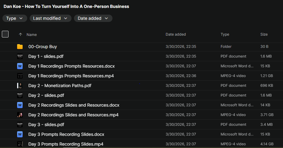Select the 1.21 GB size value

pos(266,76)
